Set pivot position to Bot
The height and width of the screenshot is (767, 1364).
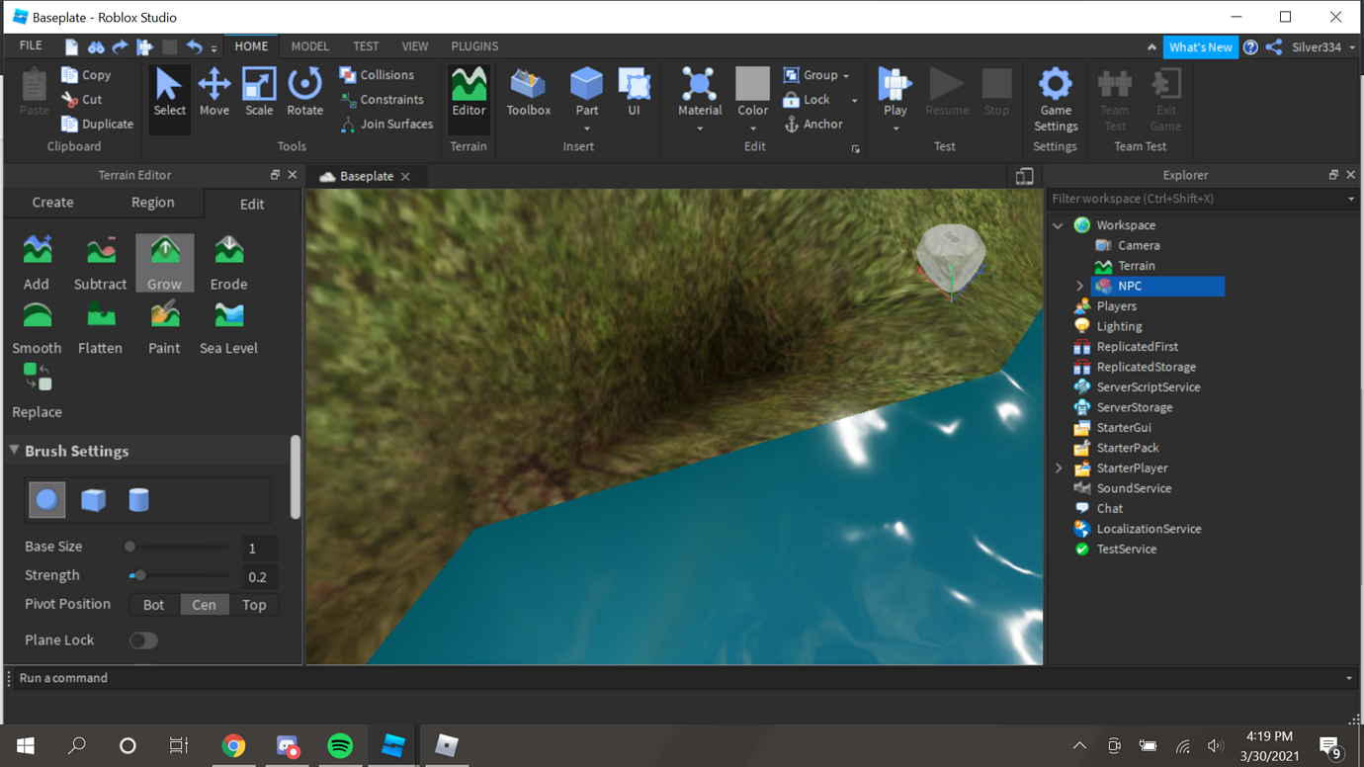[x=154, y=605]
